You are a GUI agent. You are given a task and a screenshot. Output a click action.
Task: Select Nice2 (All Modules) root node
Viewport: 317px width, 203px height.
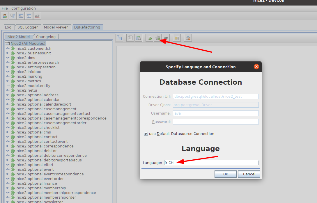(28, 43)
